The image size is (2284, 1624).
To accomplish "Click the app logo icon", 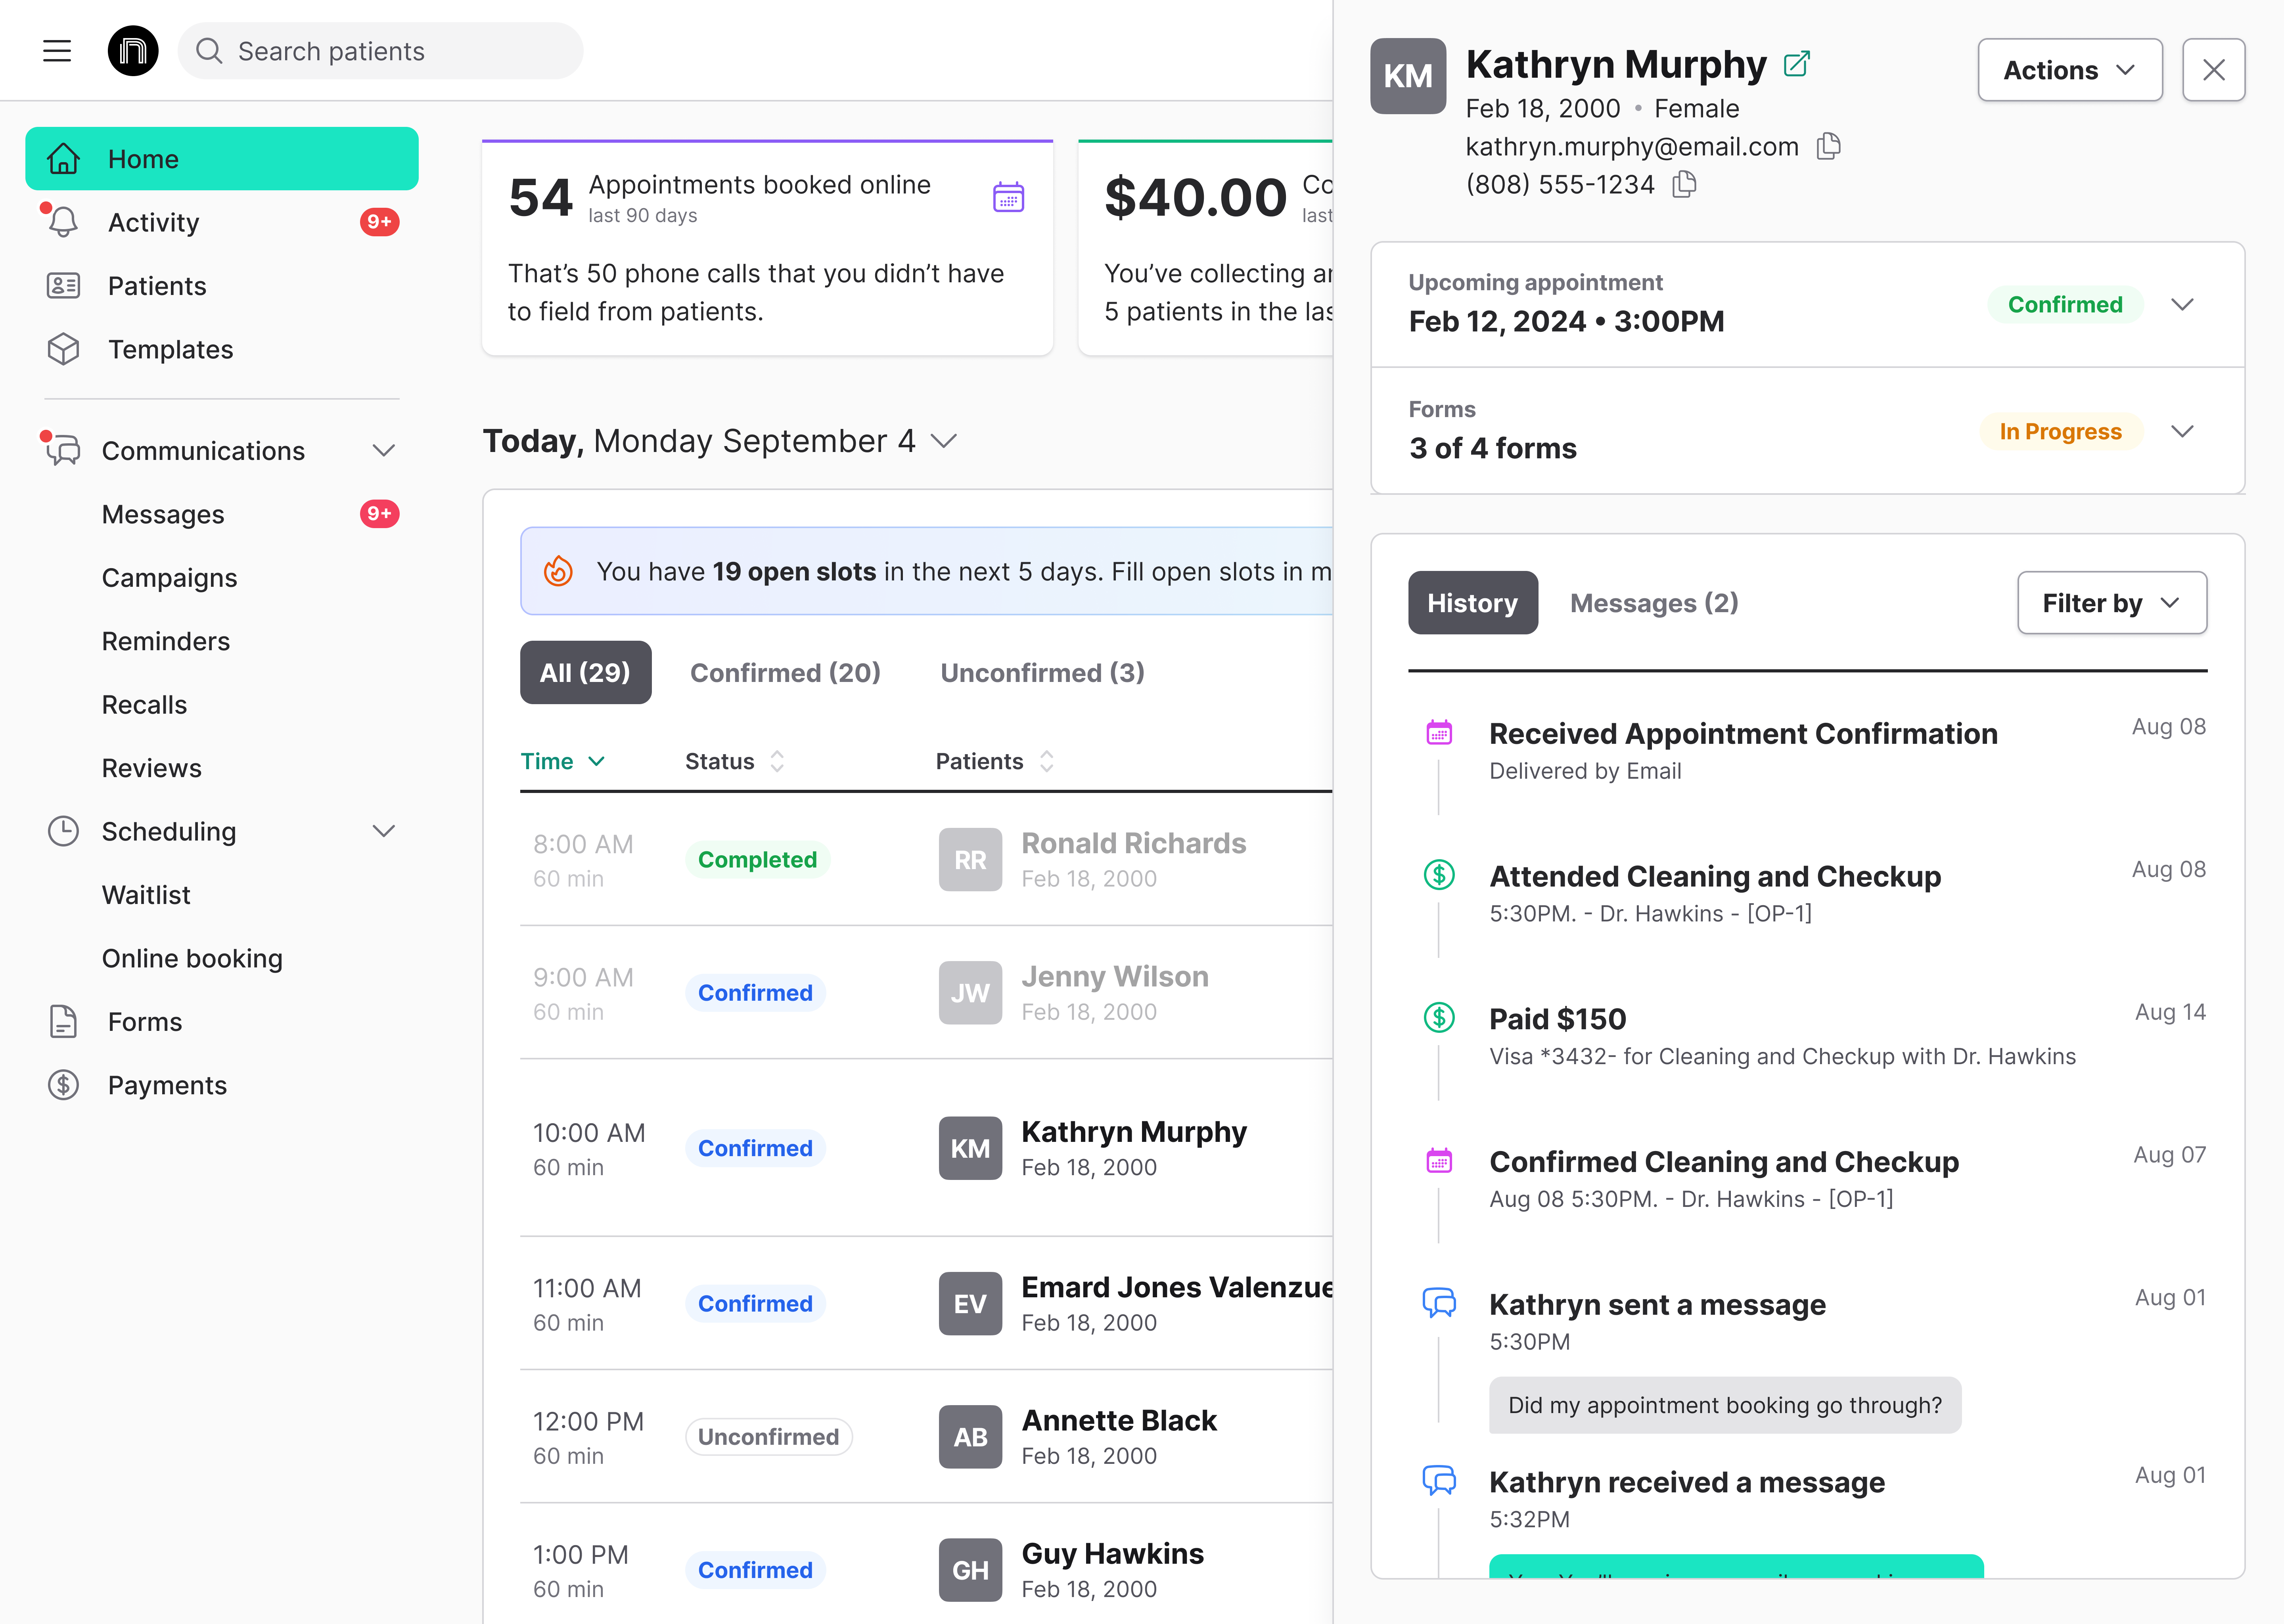I will pyautogui.click(x=133, y=51).
